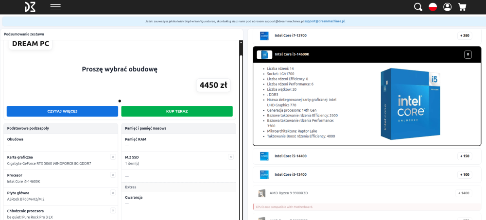The width and height of the screenshot is (486, 220).
Task: Select the Pamięć RAM component row
Action: [x=178, y=142]
